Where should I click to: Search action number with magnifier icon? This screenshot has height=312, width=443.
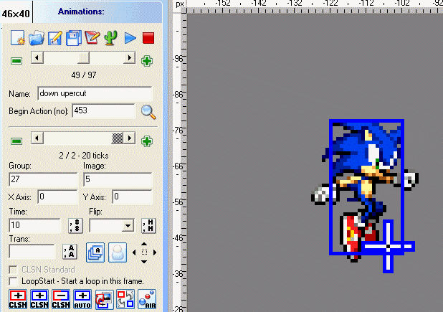coord(148,112)
